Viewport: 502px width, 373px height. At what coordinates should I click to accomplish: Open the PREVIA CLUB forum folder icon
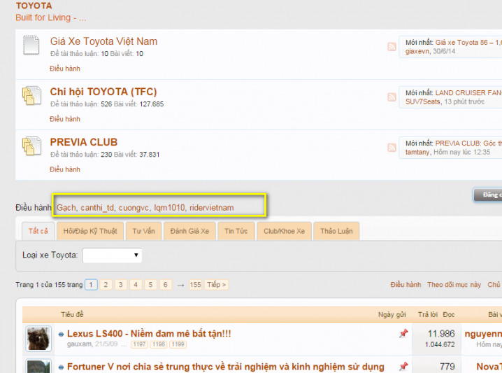[31, 146]
